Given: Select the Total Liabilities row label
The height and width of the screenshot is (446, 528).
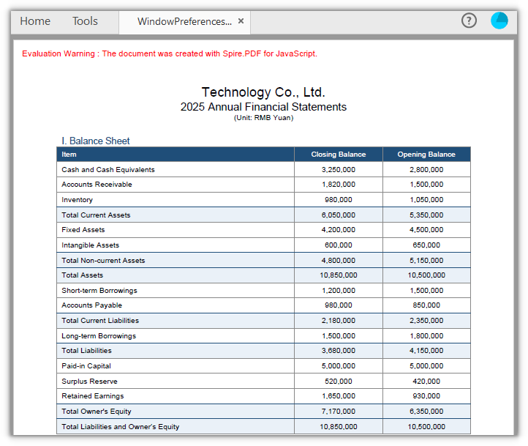Looking at the screenshot, I should tap(86, 351).
